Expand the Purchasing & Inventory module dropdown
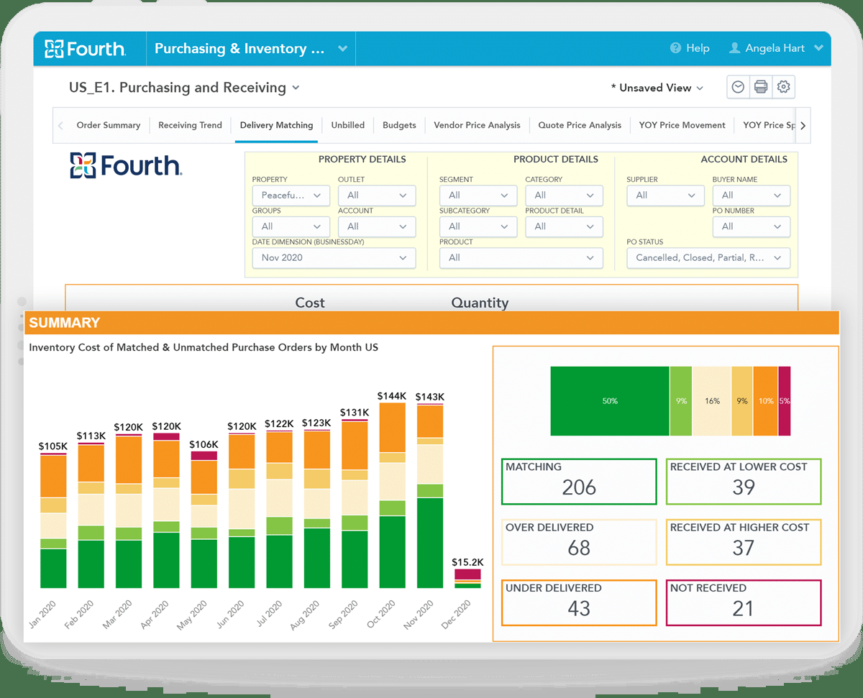 (x=343, y=49)
